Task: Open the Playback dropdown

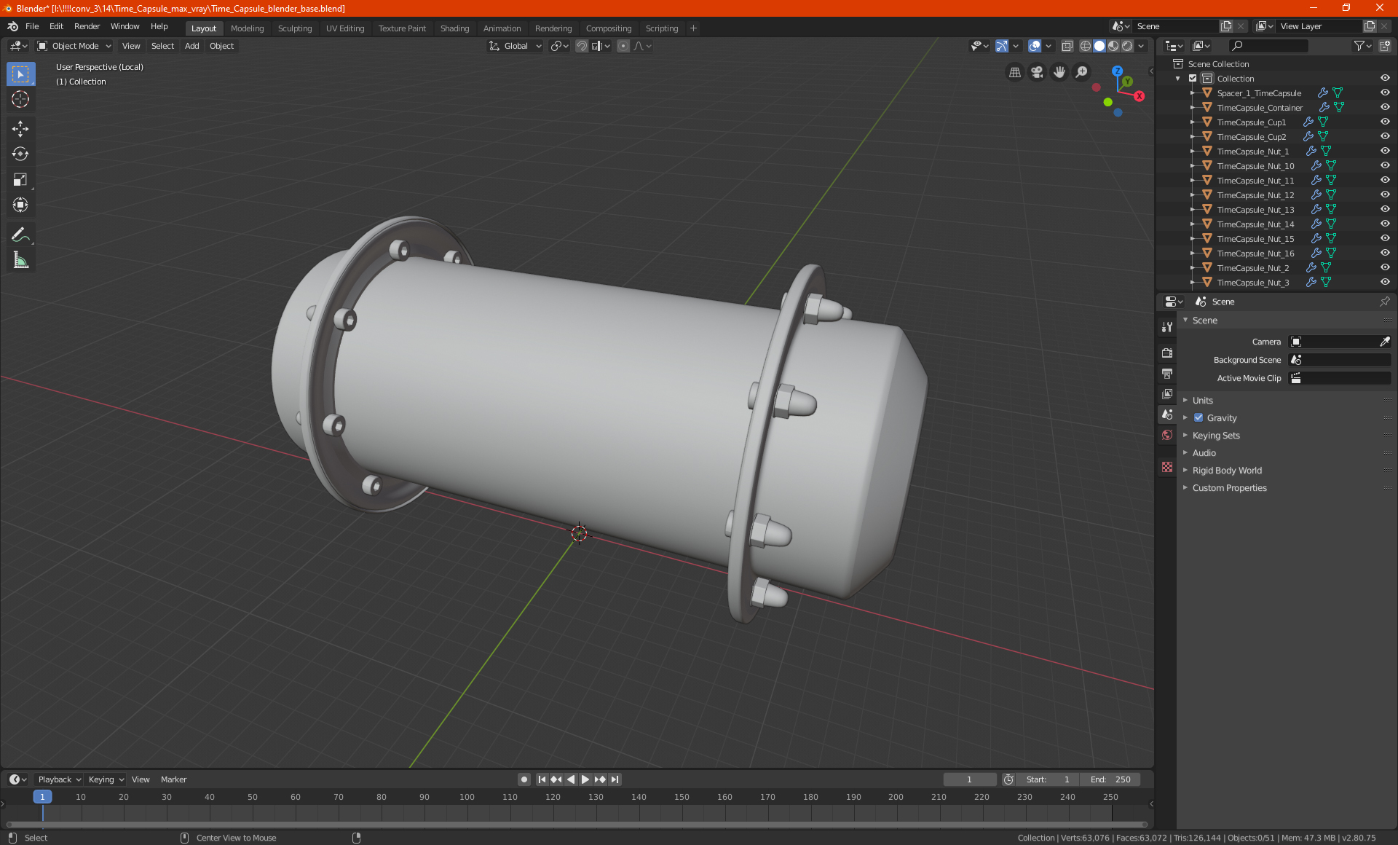Action: [59, 779]
